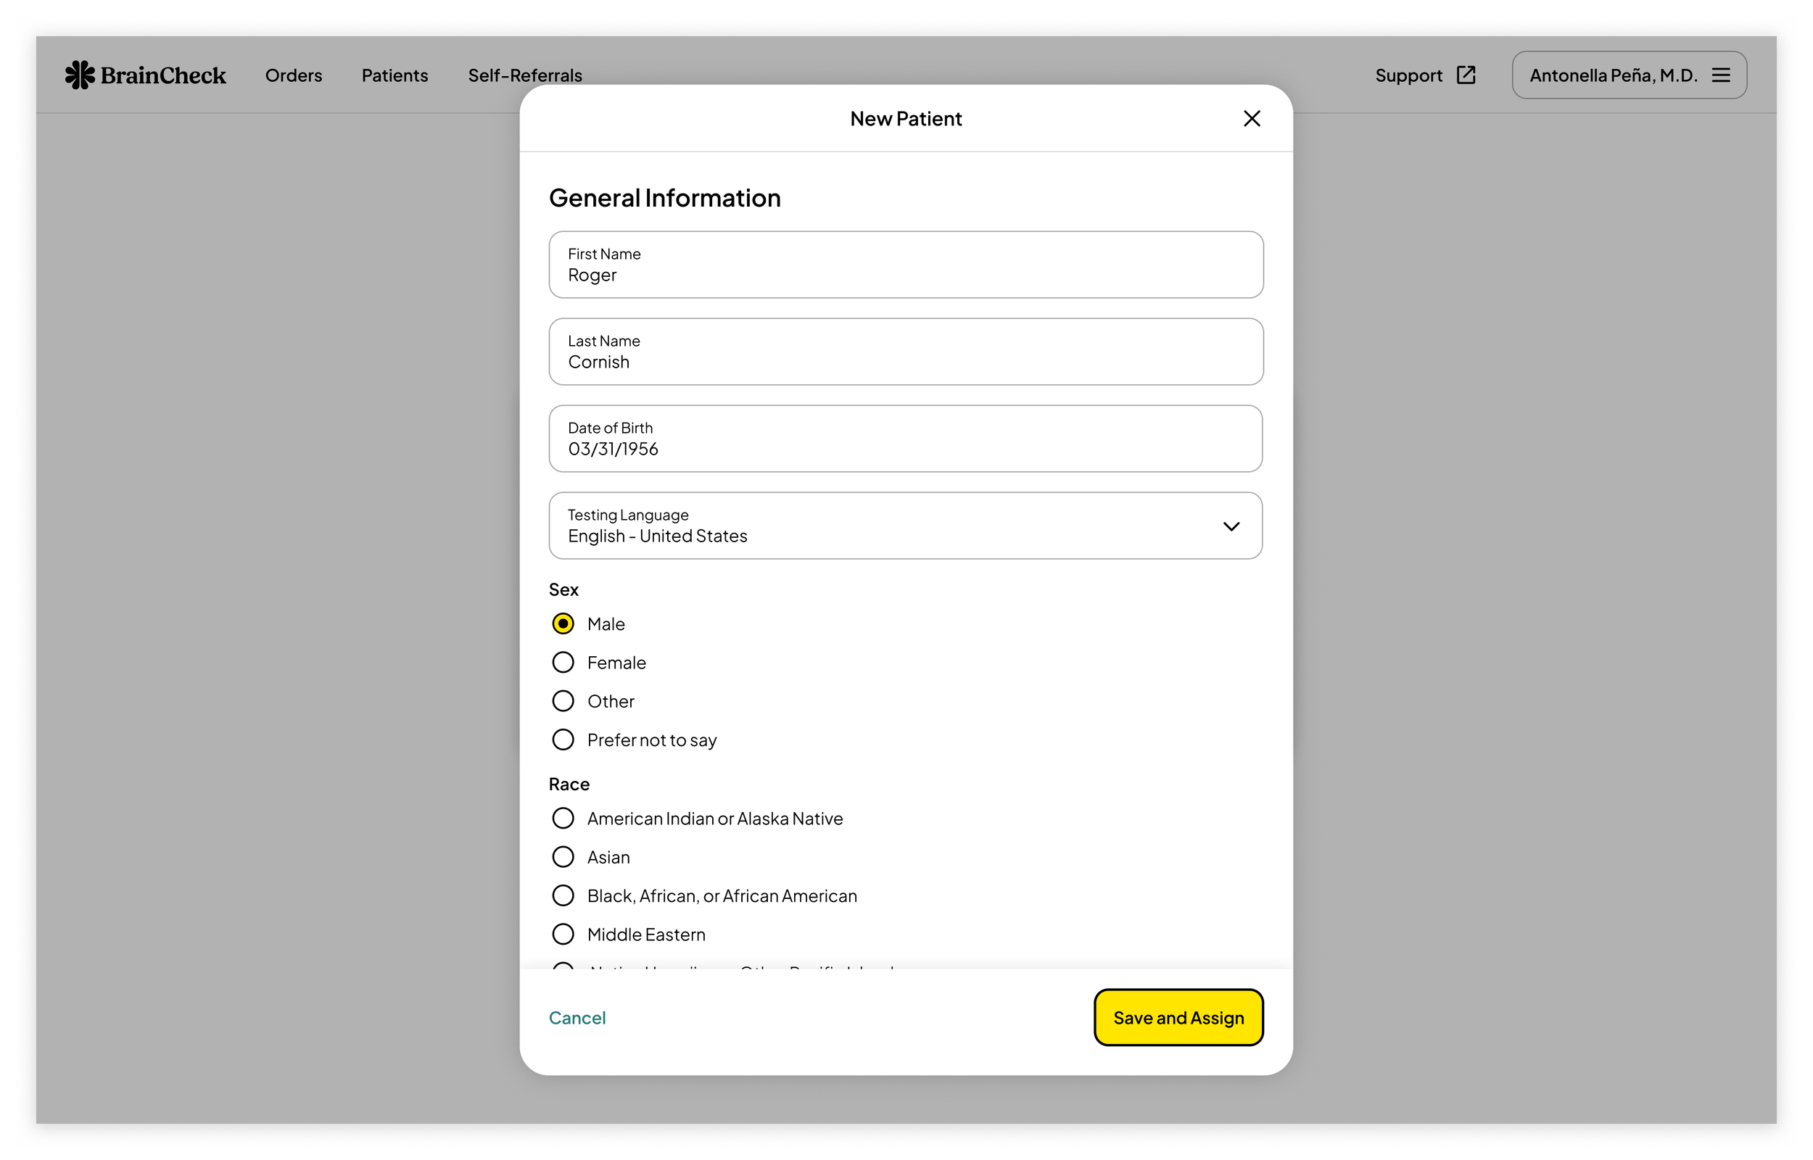Choose Other for Sex
Screen dimensions: 1813x1160
pyautogui.click(x=563, y=701)
